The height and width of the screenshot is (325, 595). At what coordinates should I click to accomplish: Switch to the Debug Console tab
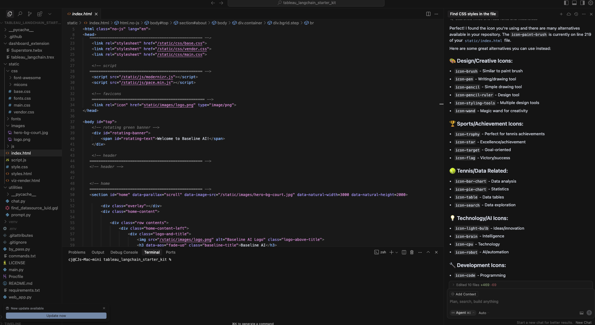click(x=124, y=252)
